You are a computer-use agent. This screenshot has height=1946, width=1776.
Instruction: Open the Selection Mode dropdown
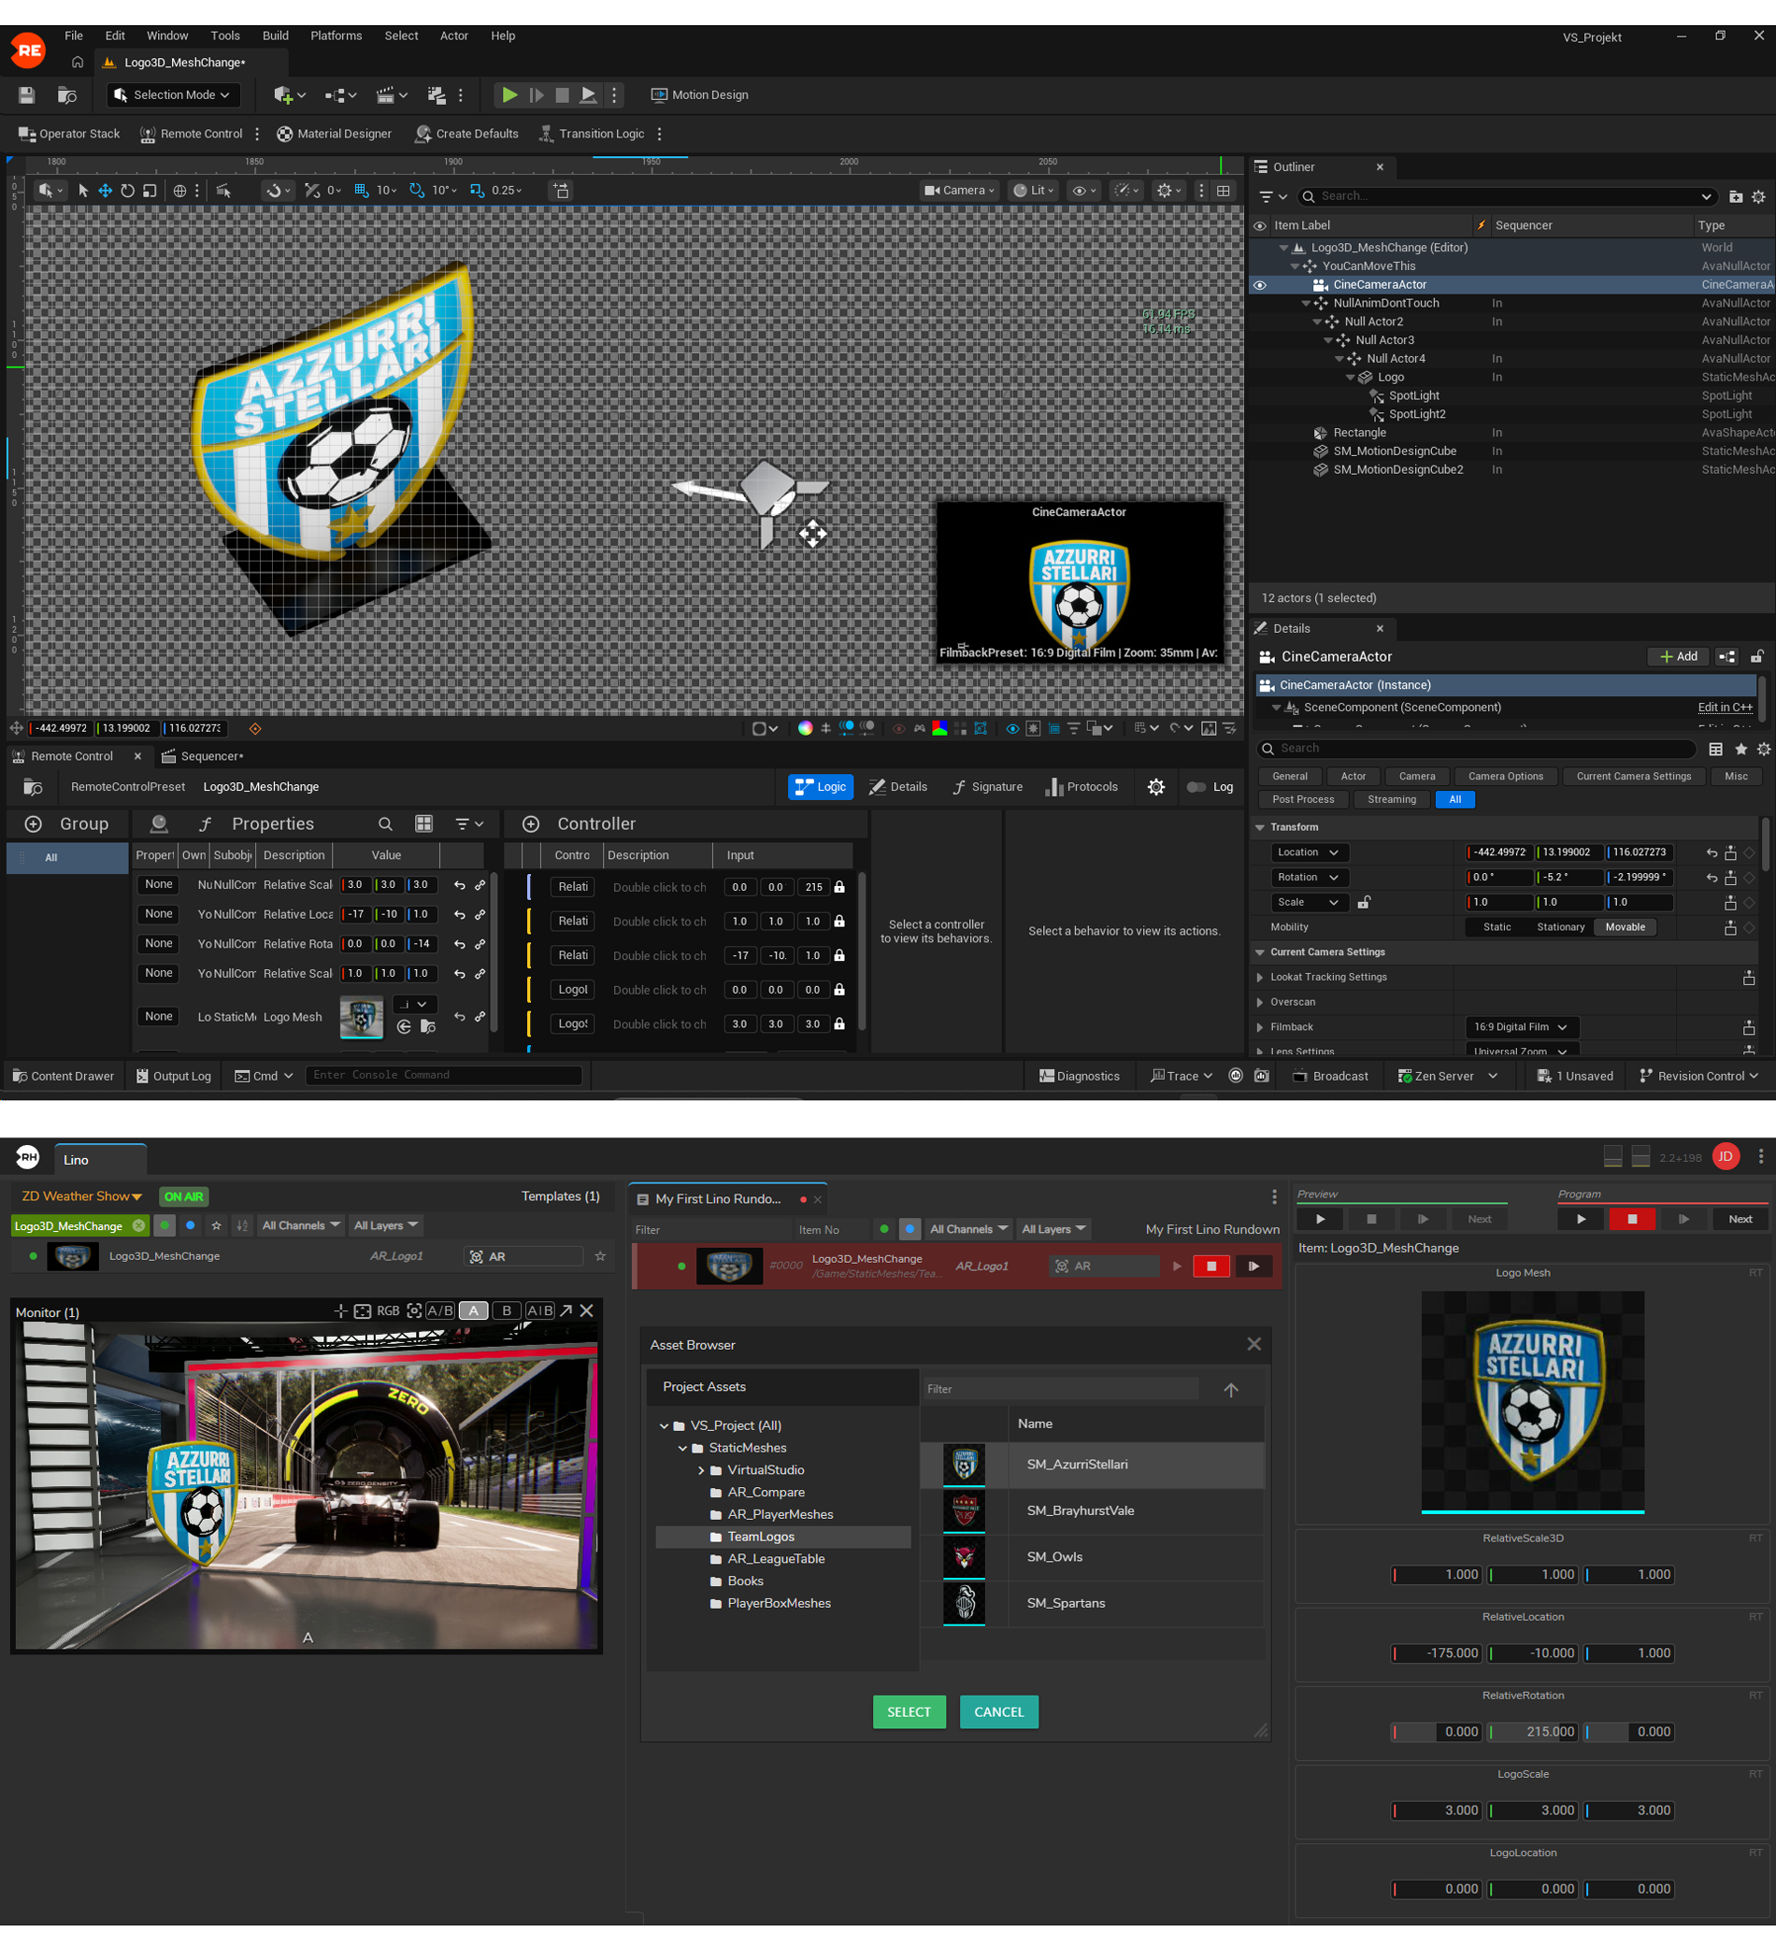tap(174, 94)
